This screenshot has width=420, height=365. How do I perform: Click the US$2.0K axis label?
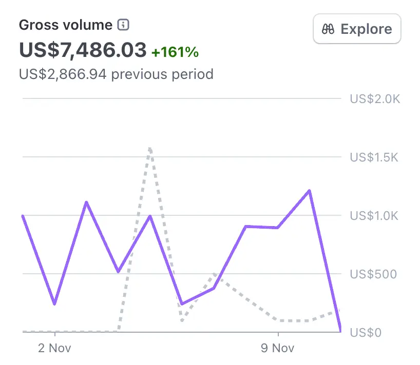pyautogui.click(x=374, y=99)
